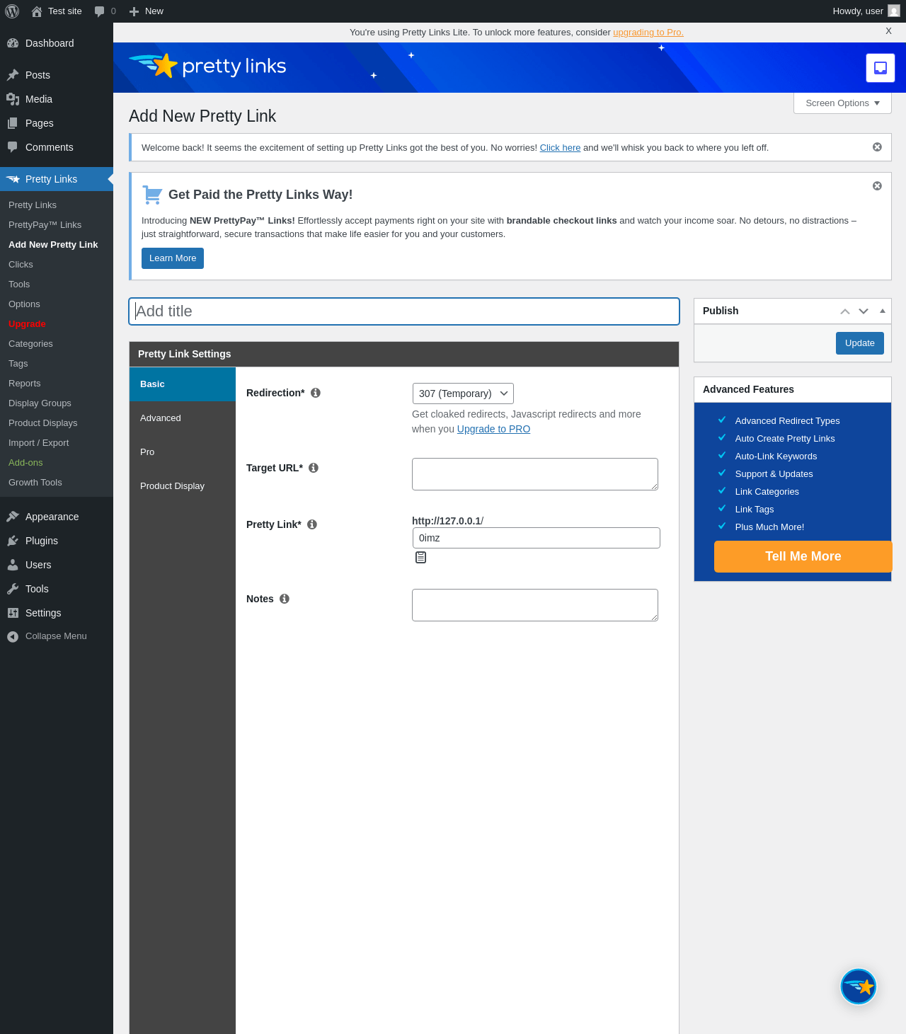
Task: Click the Redirection info icon
Action: click(316, 393)
